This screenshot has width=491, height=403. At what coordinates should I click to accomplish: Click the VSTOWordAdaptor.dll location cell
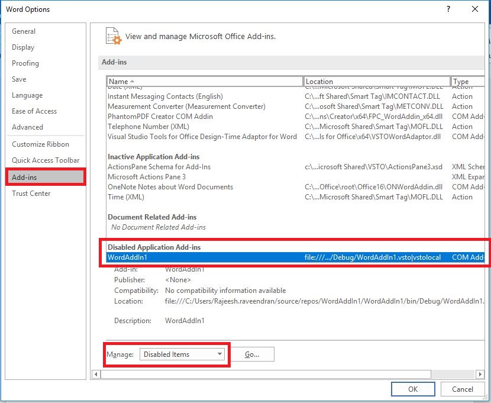point(373,137)
